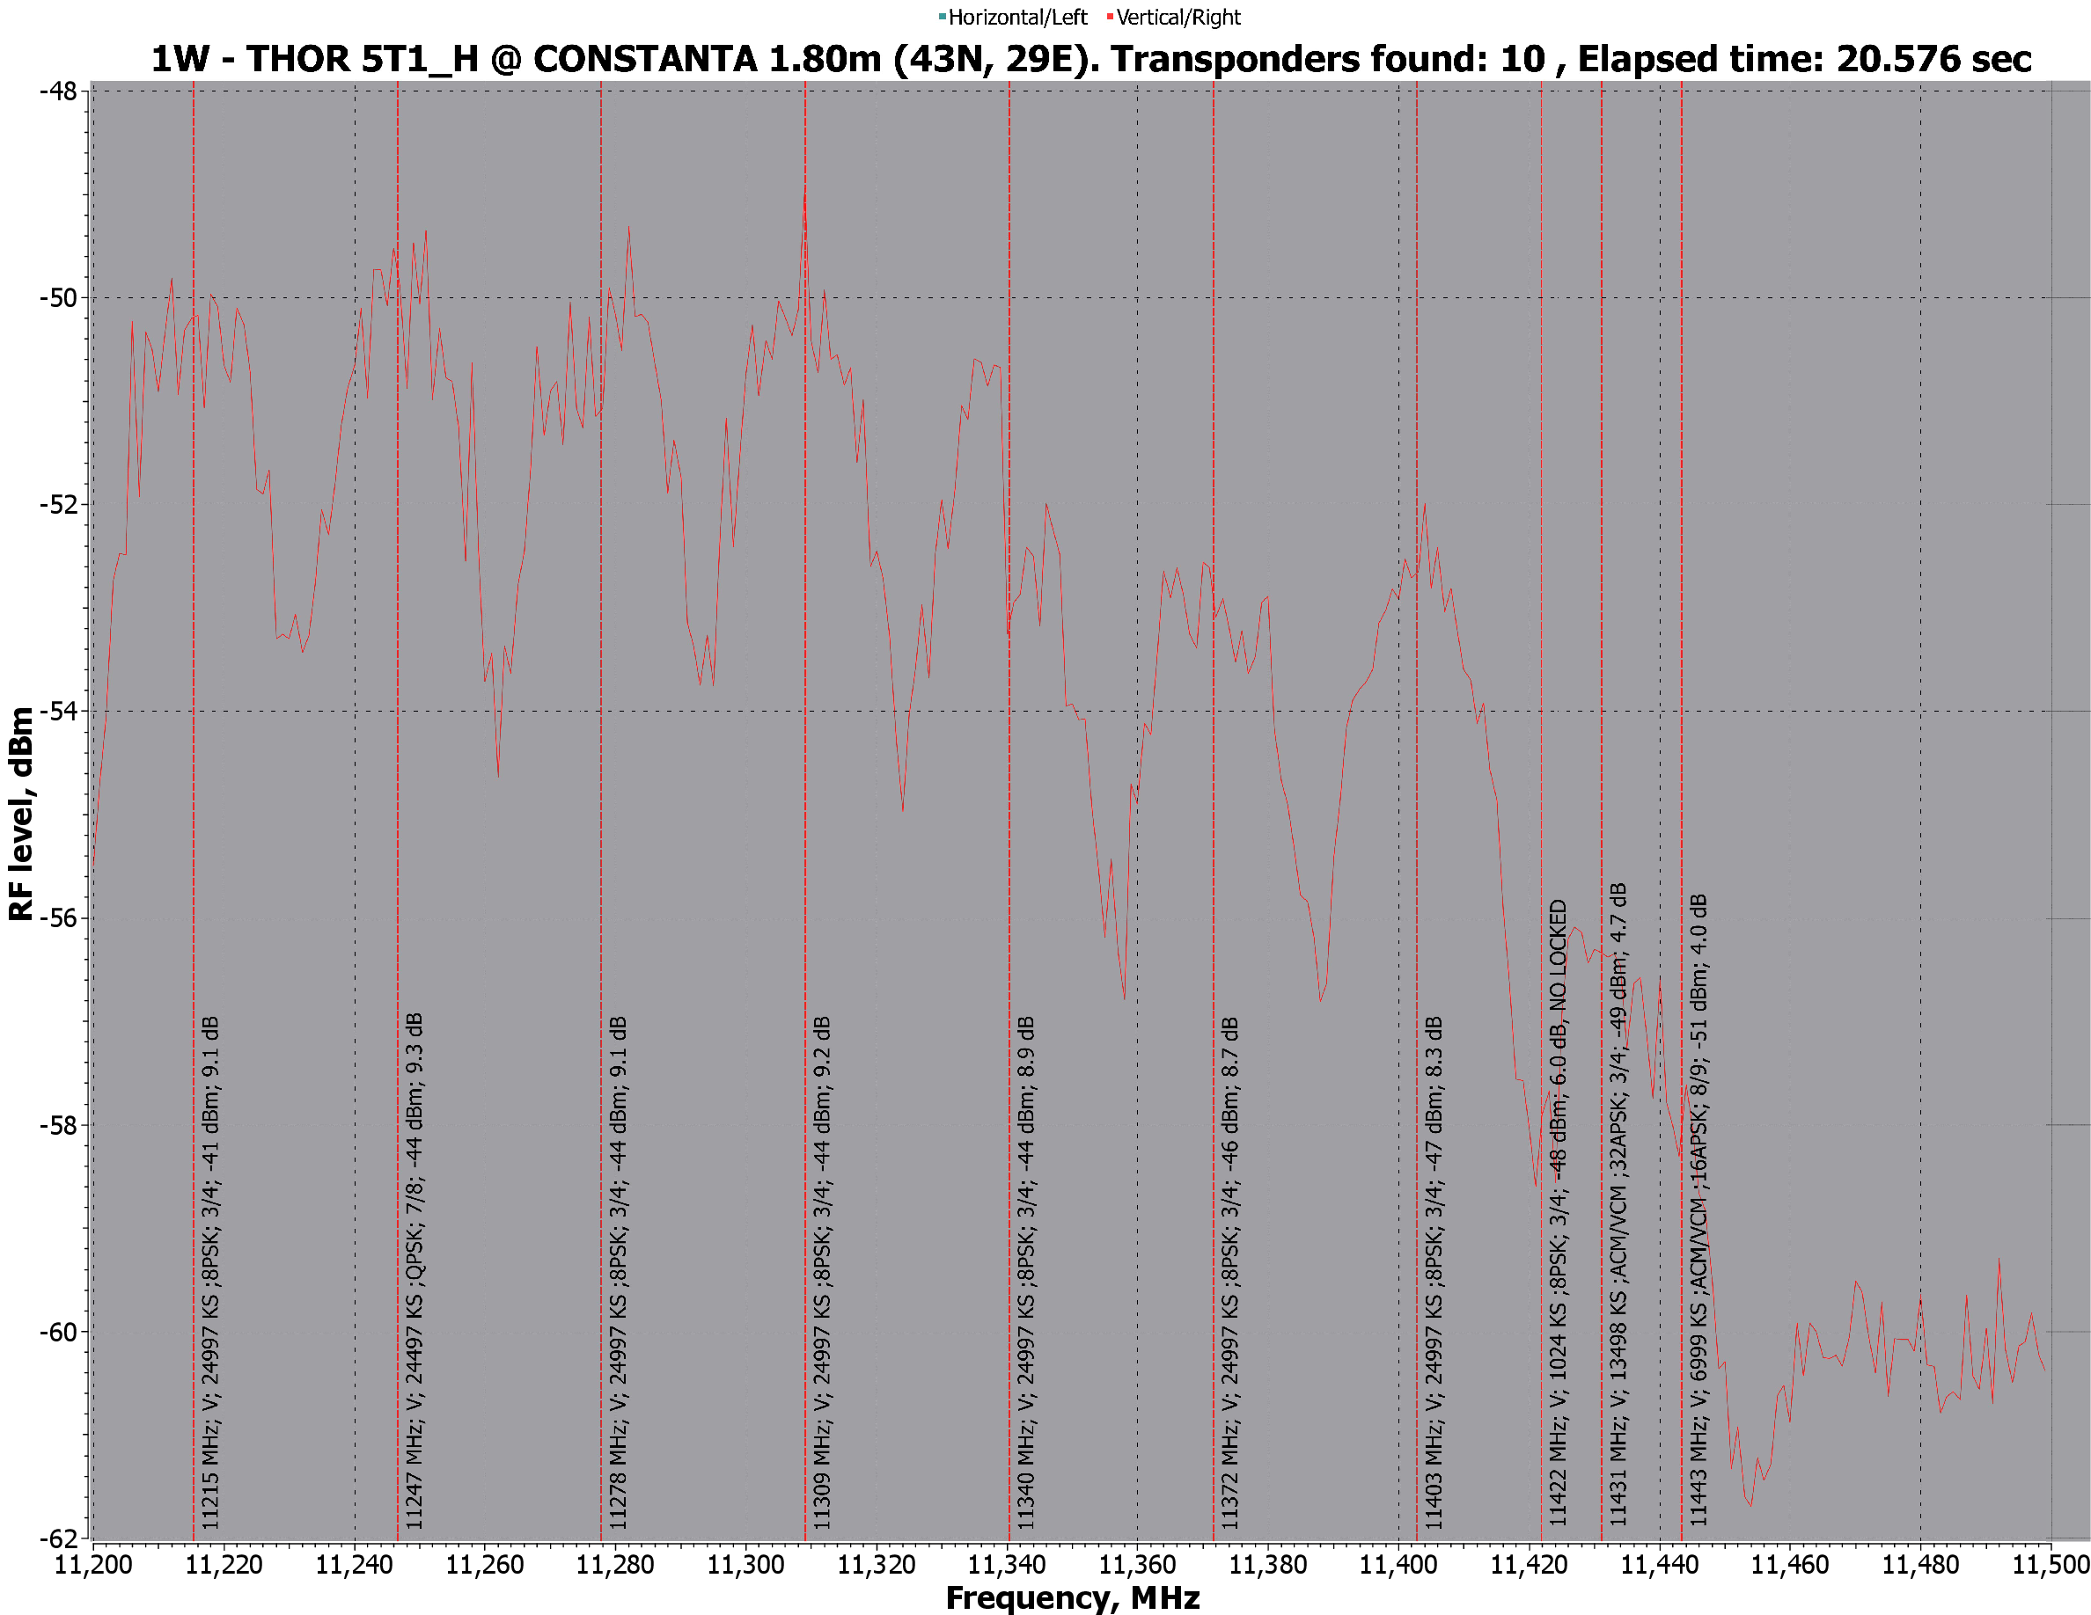Click the -50 tick on the RF axis

tap(57, 297)
